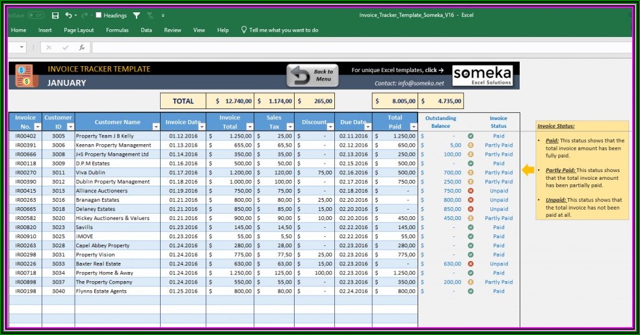Click the cancel X icon beside formula bar
This screenshot has width=640, height=335.
[x=49, y=47]
